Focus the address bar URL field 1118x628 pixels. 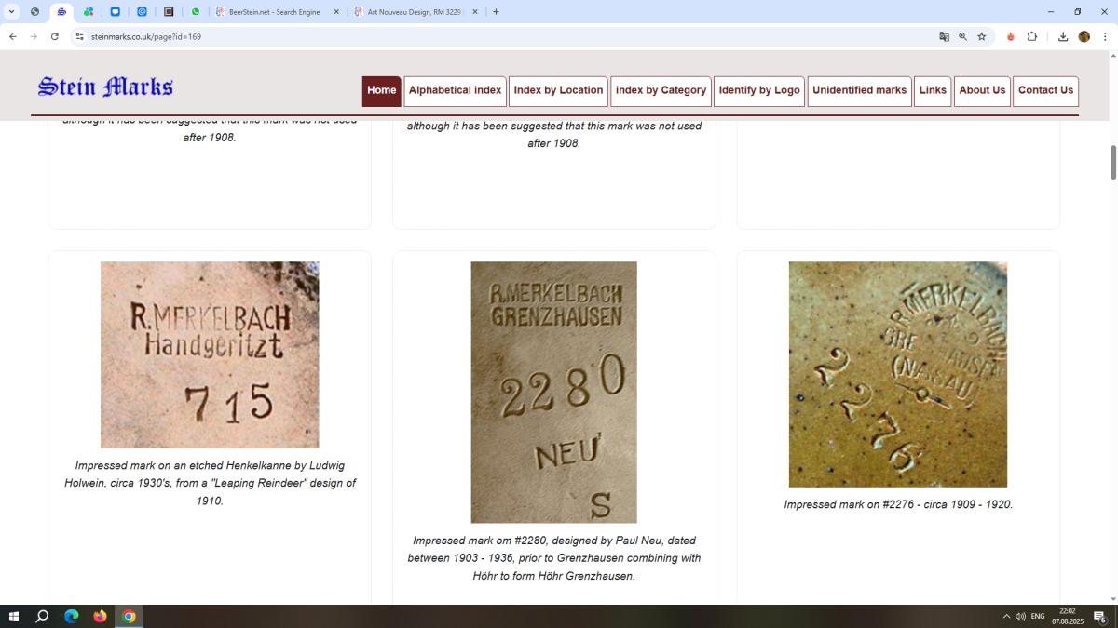tap(503, 36)
